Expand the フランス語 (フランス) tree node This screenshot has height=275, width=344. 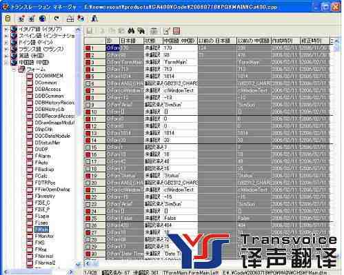point(7,50)
